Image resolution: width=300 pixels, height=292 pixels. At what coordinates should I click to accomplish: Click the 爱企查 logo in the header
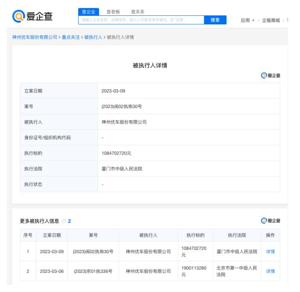coord(33,17)
